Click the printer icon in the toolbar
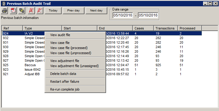 point(5,11)
